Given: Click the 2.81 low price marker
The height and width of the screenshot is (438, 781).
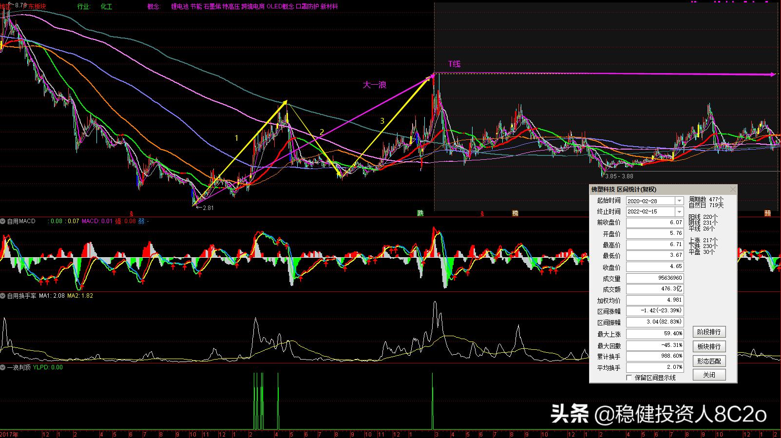Looking at the screenshot, I should (205, 208).
